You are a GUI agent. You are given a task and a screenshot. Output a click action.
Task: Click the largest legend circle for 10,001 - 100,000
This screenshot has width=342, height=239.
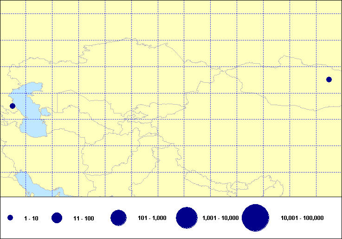click(256, 218)
